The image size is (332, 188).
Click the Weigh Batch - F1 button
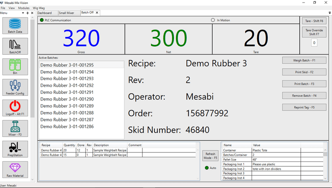[304, 60]
